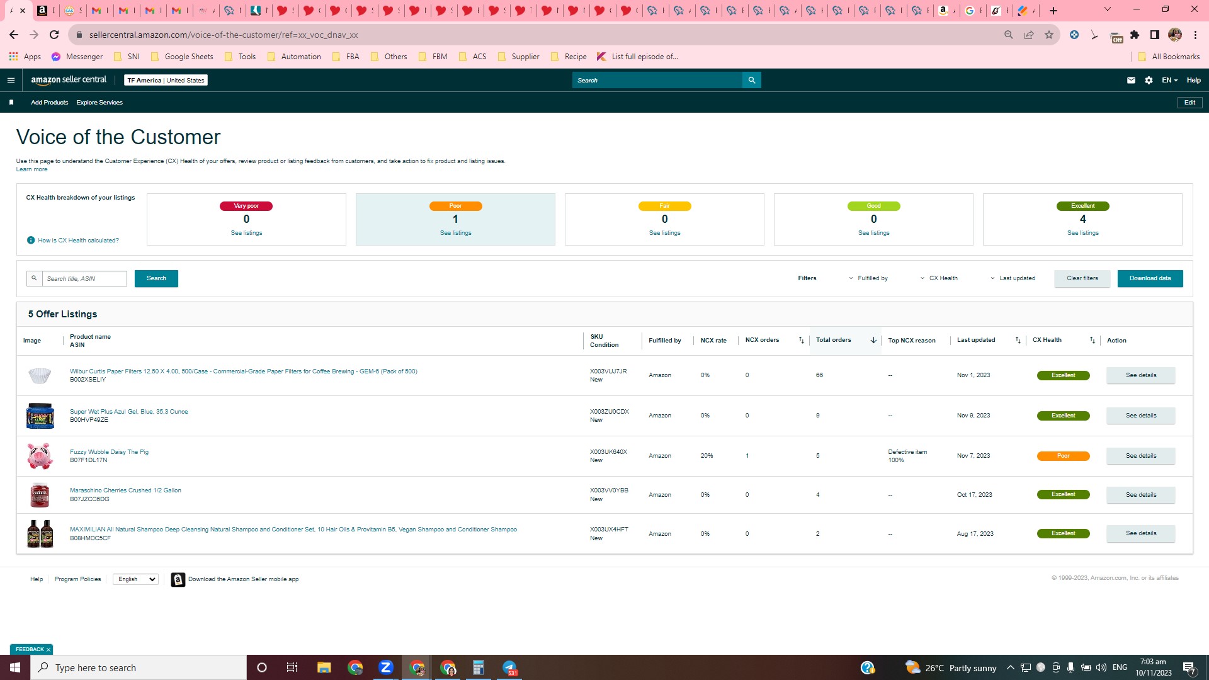Close the FEEDBACK tab
1209x680 pixels.
[48, 650]
